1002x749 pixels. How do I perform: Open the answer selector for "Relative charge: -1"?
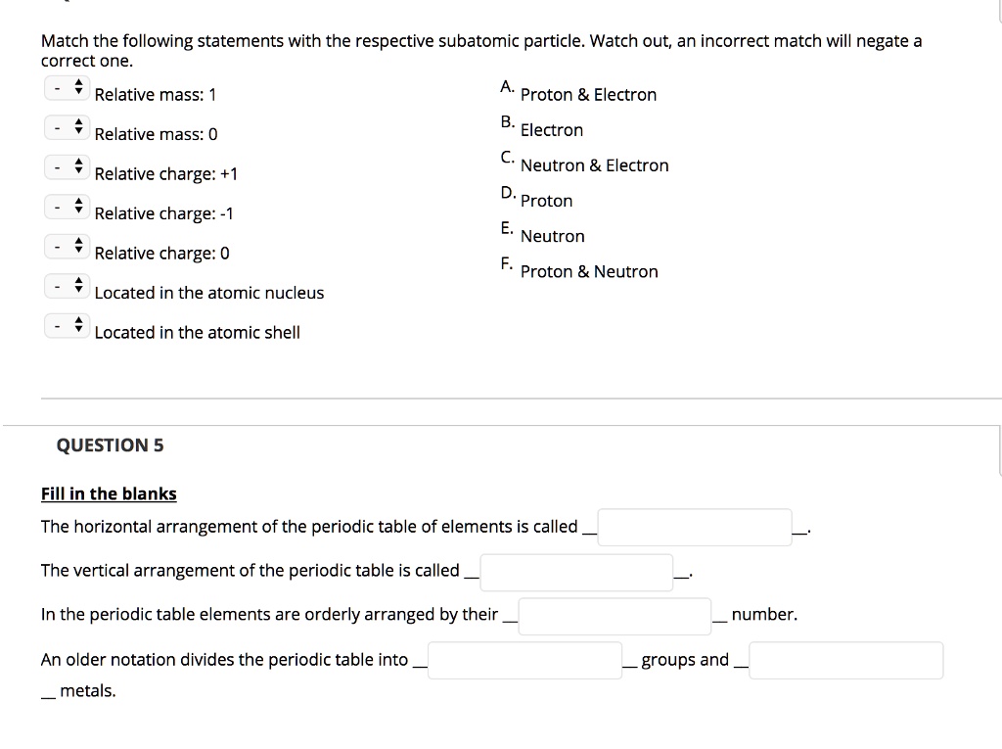(x=68, y=207)
